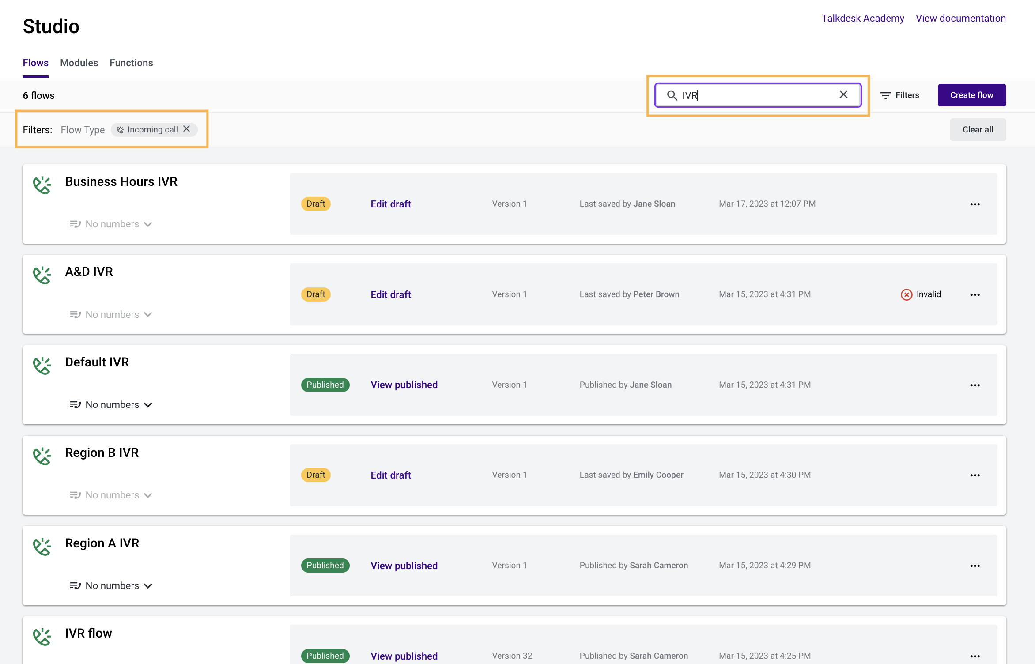Click Edit draft for A&D IVR

pyautogui.click(x=390, y=295)
